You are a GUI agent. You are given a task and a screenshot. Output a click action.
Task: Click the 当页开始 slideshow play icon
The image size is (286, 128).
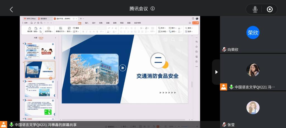click(x=48, y=28)
